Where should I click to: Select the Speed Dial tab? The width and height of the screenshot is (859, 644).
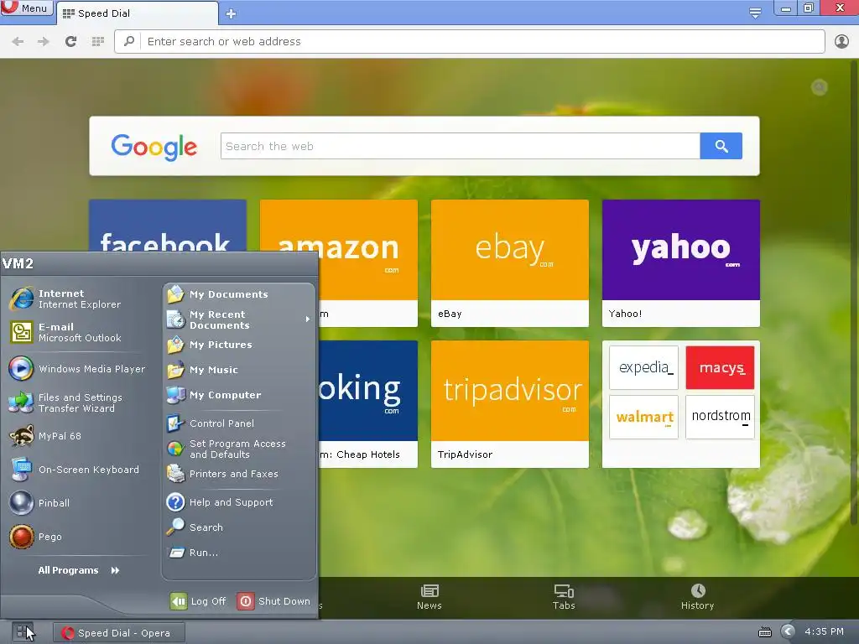[x=137, y=13]
